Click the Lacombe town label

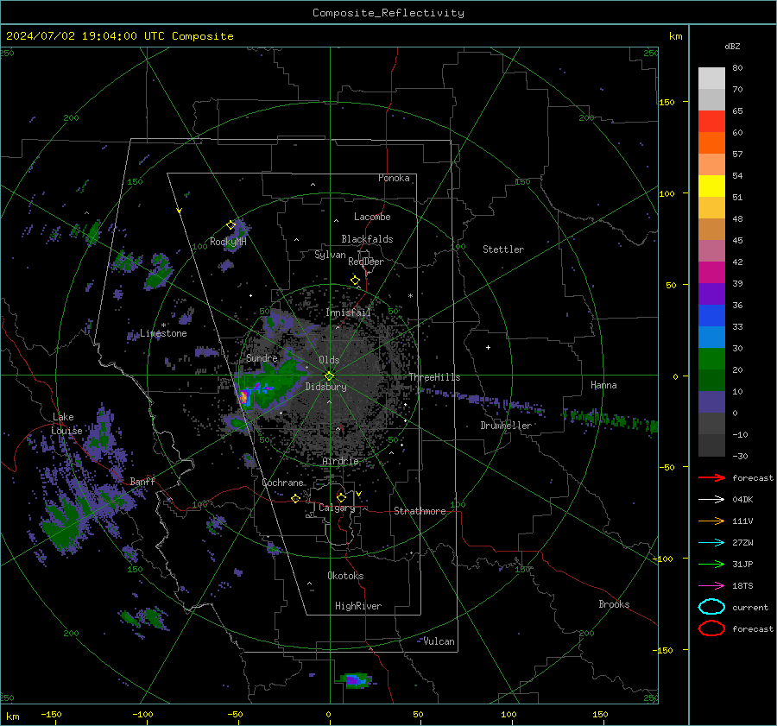coord(372,217)
